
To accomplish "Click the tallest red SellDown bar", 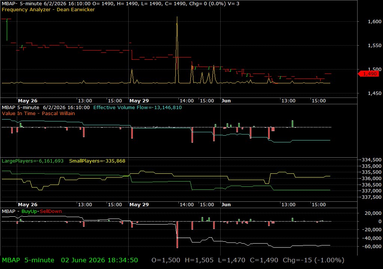I will click(x=177, y=235).
